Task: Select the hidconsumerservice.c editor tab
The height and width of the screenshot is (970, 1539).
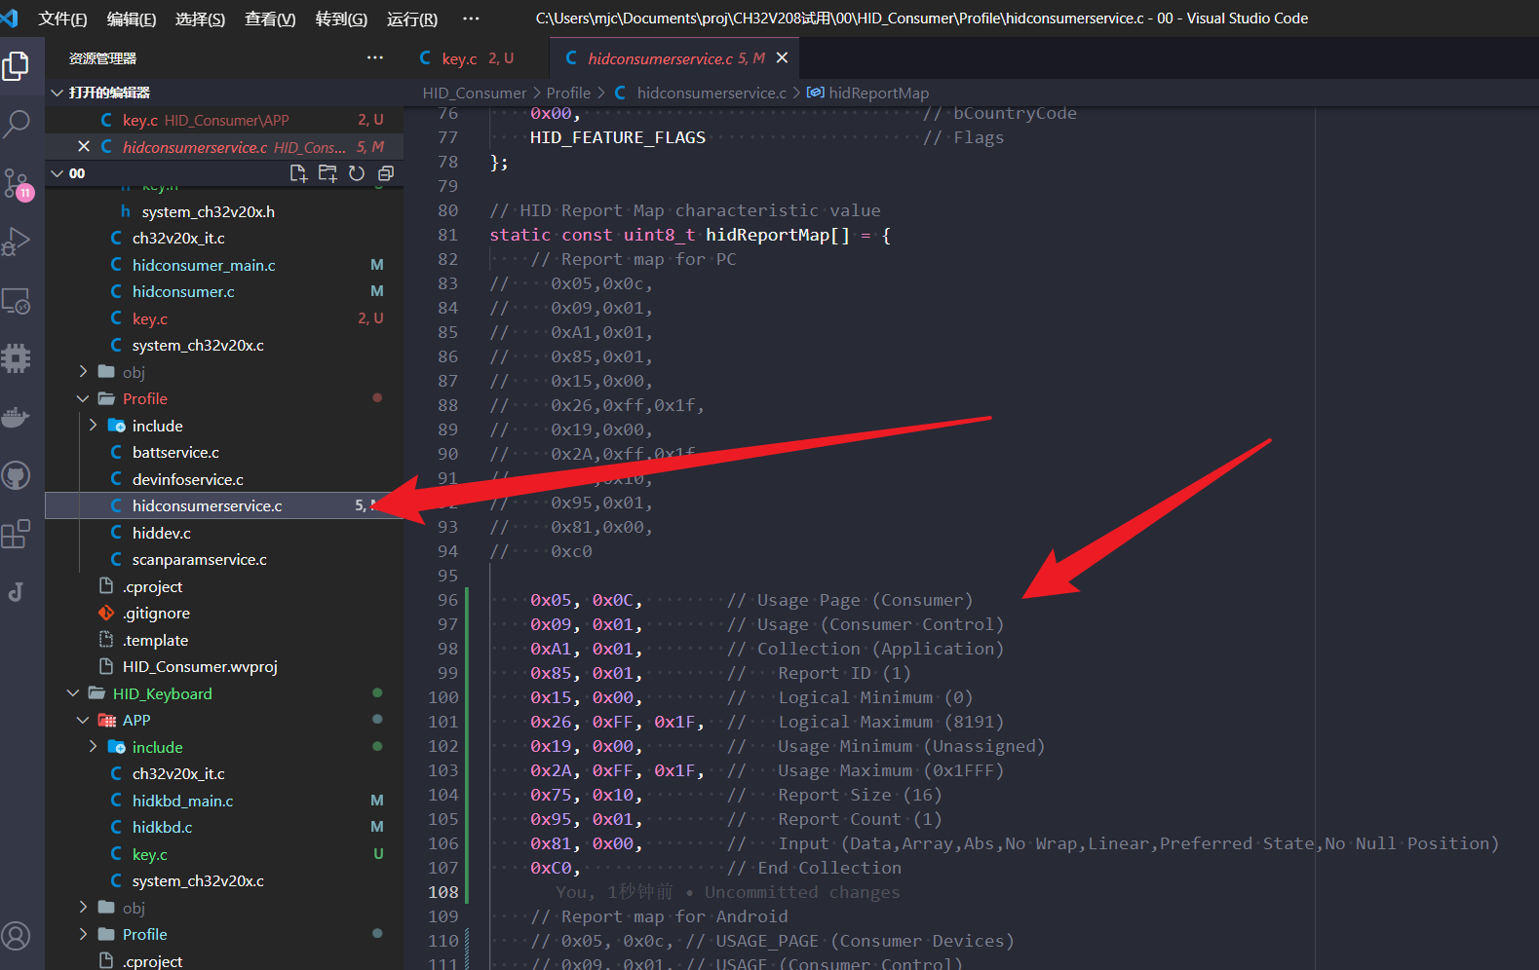Action: coord(674,58)
